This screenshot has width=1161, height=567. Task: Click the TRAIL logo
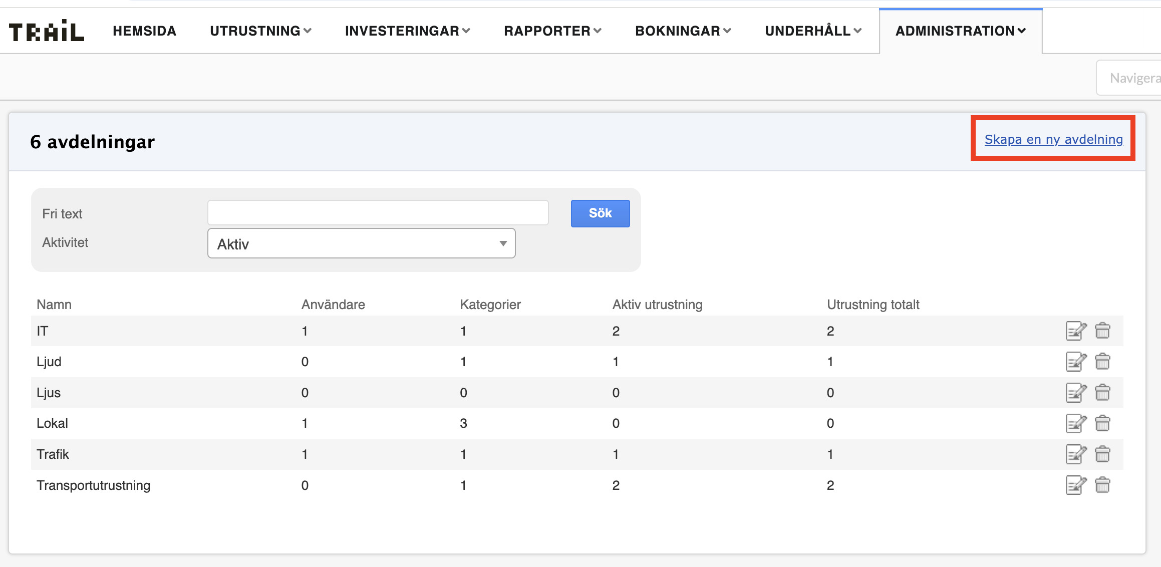coord(47,31)
